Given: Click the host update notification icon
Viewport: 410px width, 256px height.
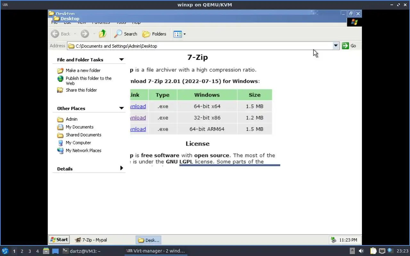Looking at the screenshot, I should [x=390, y=250].
